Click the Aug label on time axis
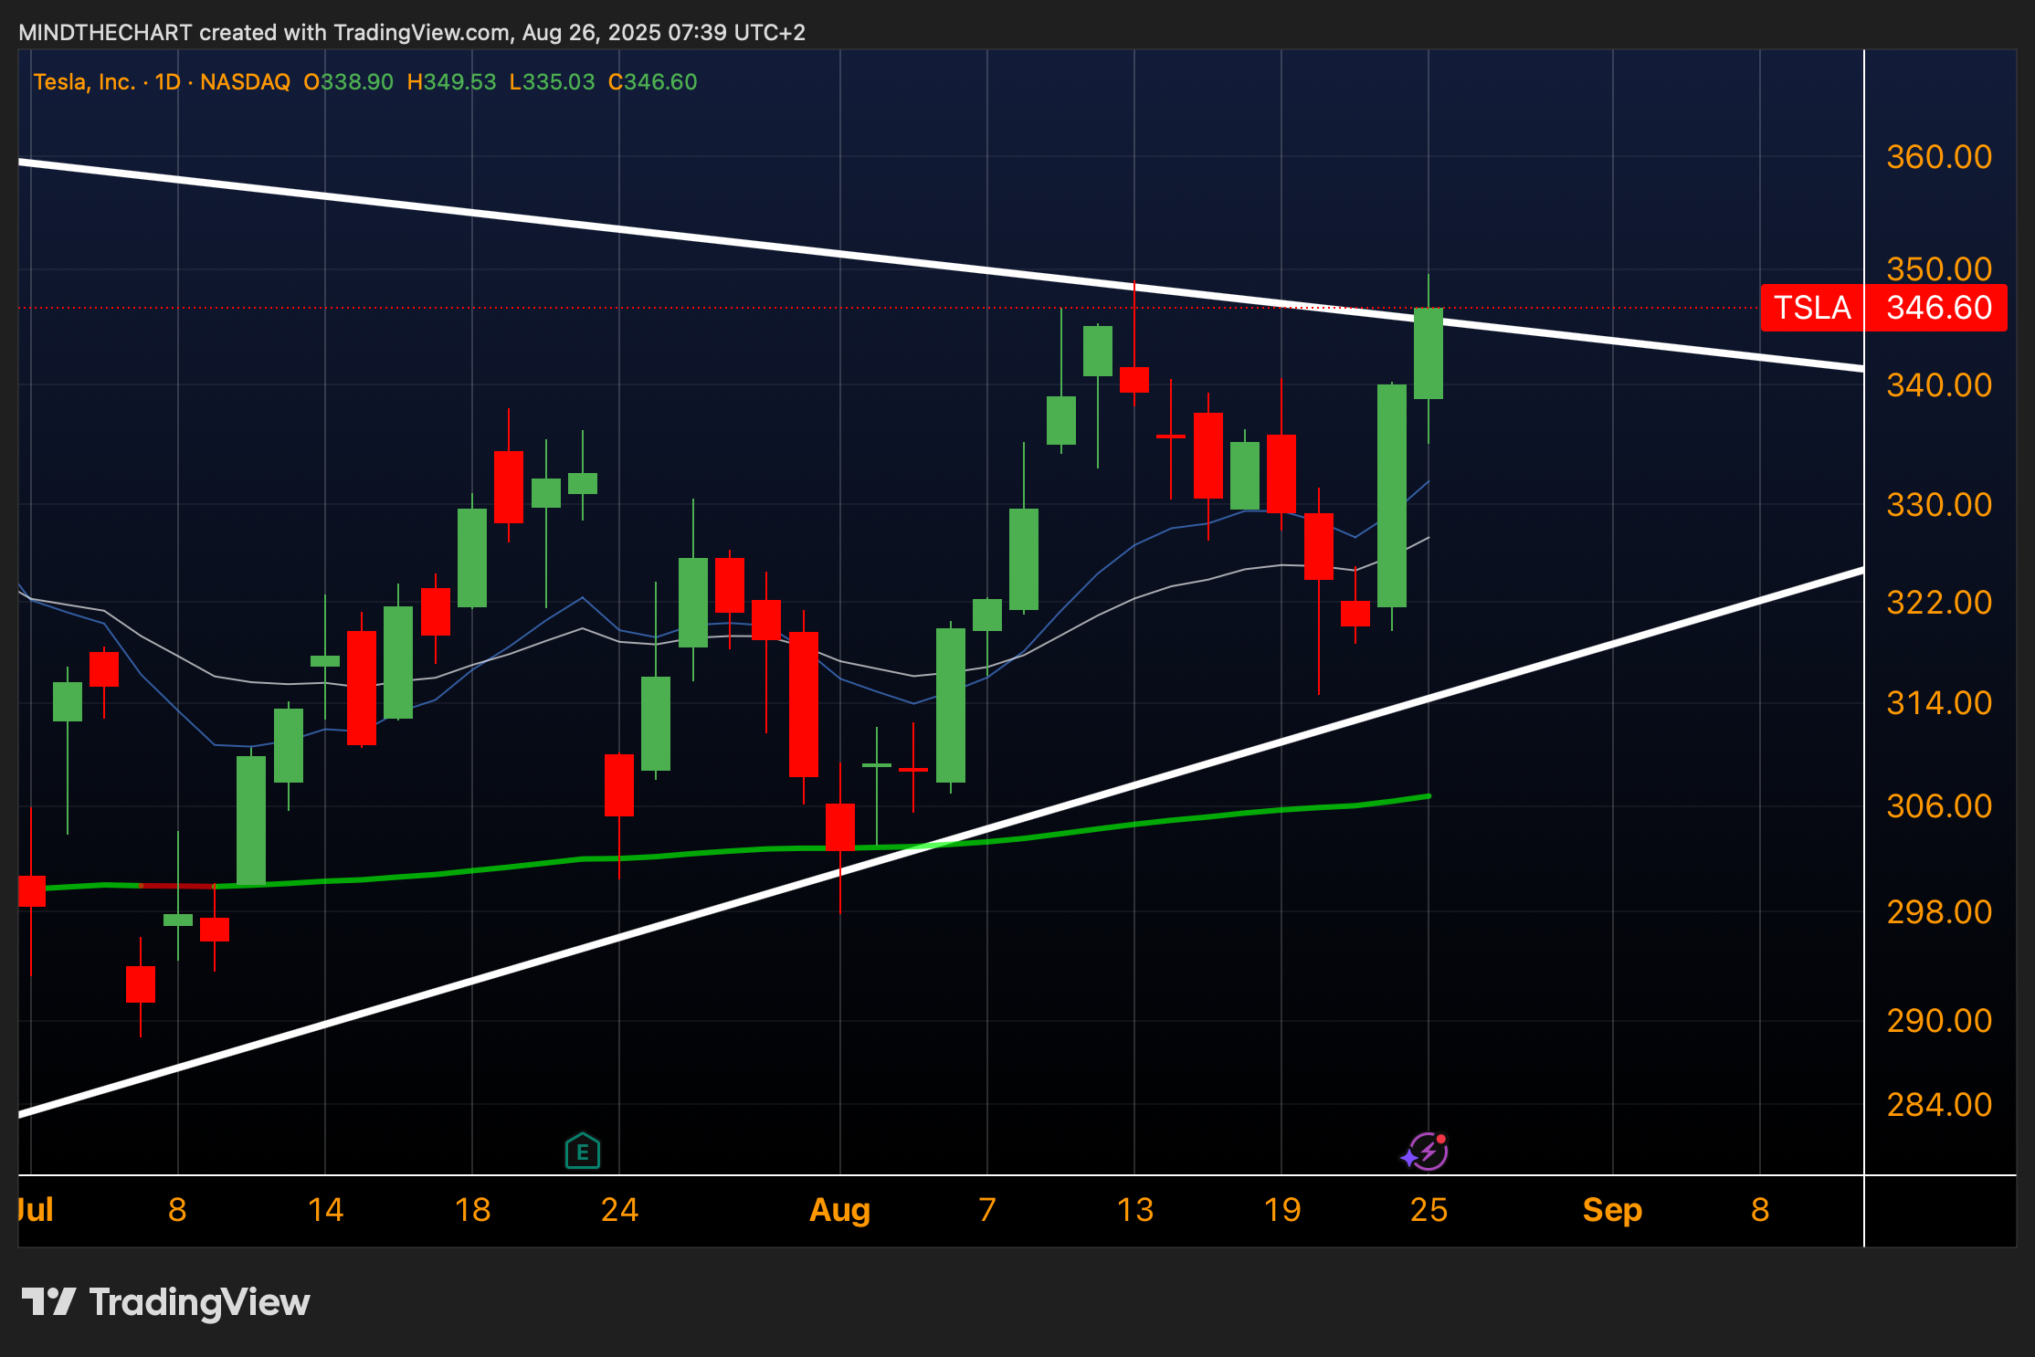The width and height of the screenshot is (2035, 1357). 839,1210
